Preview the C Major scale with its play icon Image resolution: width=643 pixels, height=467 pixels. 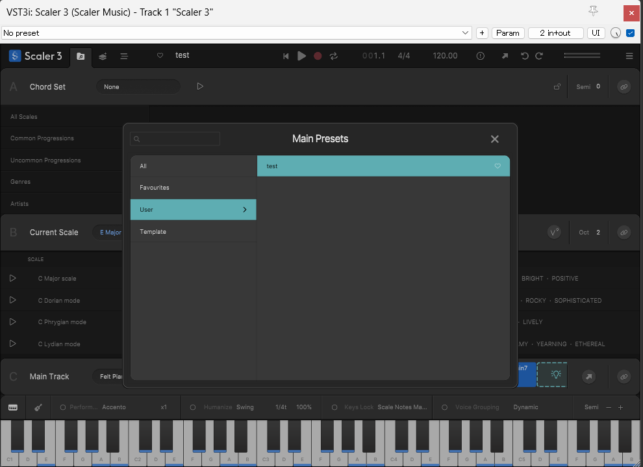point(13,278)
